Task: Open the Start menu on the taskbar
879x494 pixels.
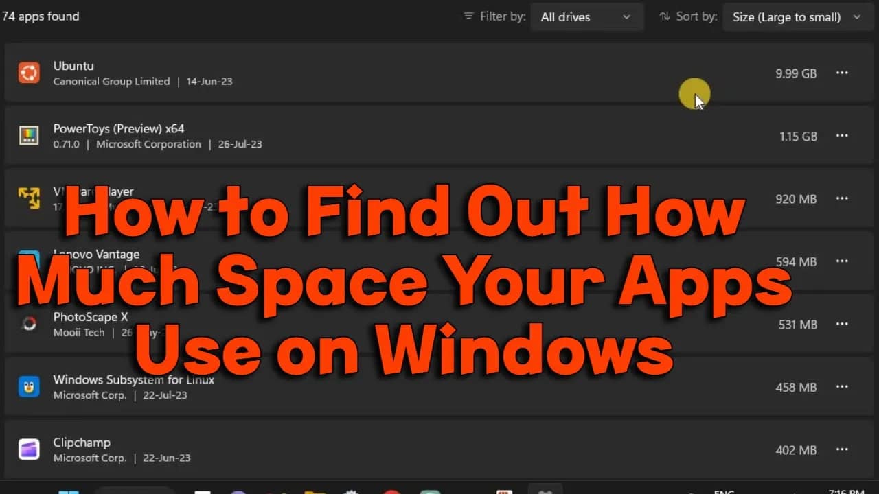Action: 70,492
